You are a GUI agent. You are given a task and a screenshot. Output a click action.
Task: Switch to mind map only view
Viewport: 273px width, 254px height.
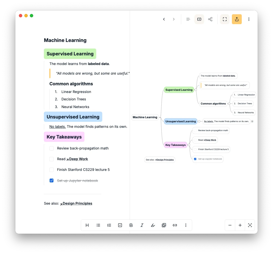210,19
